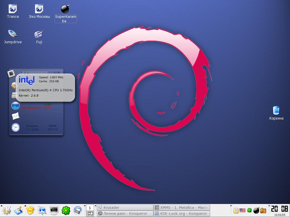
Task: Click the orange folder tray icon
Action: point(263,210)
